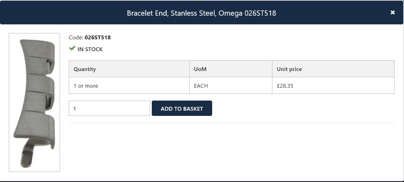The height and width of the screenshot is (182, 404).
Task: Click the IN STOCK status text
Action: (90, 49)
